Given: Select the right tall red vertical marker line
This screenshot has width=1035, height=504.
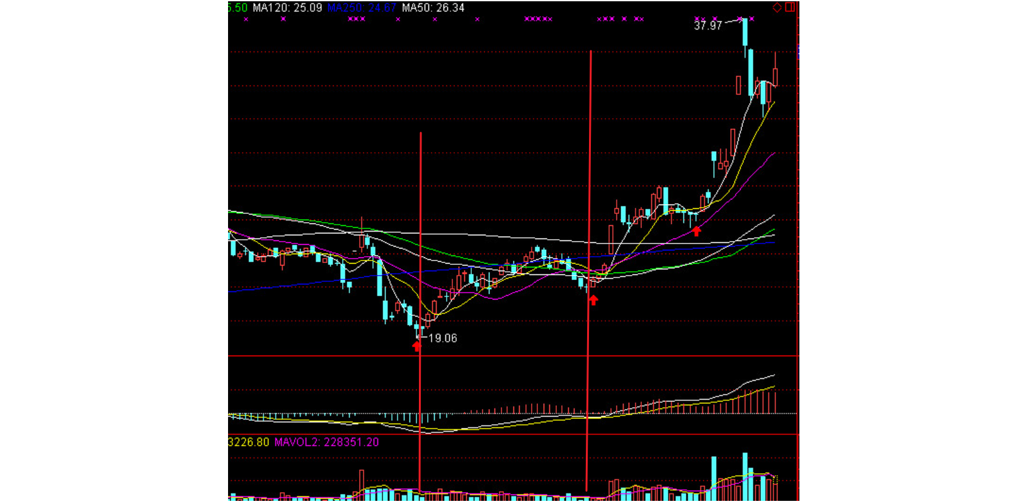Looking at the screenshot, I should (x=590, y=189).
